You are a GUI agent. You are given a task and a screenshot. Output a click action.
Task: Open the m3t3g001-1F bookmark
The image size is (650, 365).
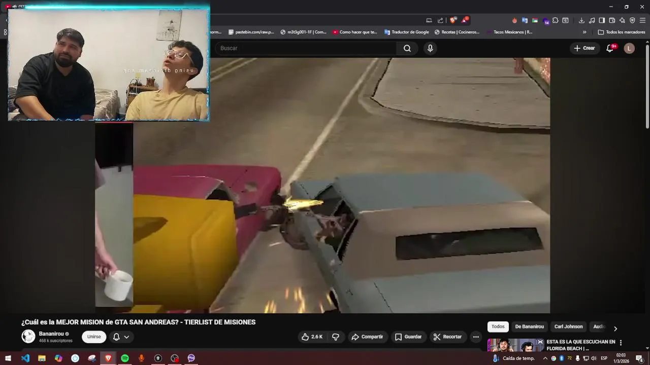[303, 32]
